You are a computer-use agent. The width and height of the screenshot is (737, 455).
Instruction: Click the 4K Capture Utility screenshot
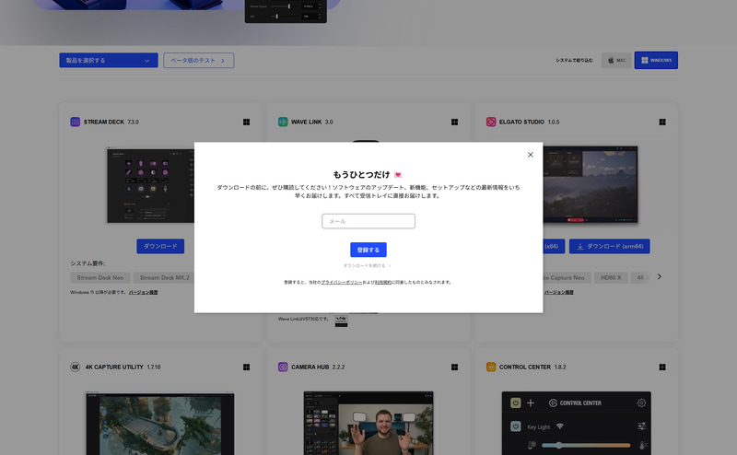coord(159,423)
